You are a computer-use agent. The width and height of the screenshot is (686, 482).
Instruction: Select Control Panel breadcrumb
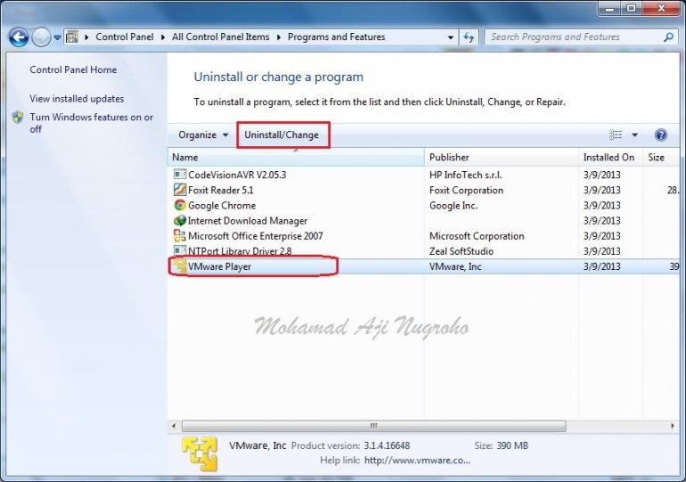point(125,37)
